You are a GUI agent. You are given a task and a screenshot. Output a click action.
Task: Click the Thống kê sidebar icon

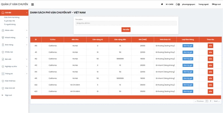[x=3, y=74]
